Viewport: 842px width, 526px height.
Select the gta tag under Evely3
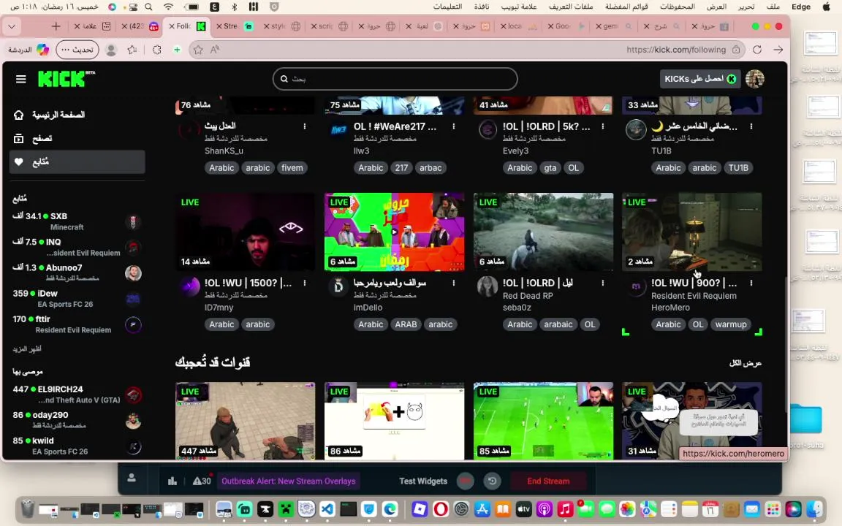coord(550,168)
